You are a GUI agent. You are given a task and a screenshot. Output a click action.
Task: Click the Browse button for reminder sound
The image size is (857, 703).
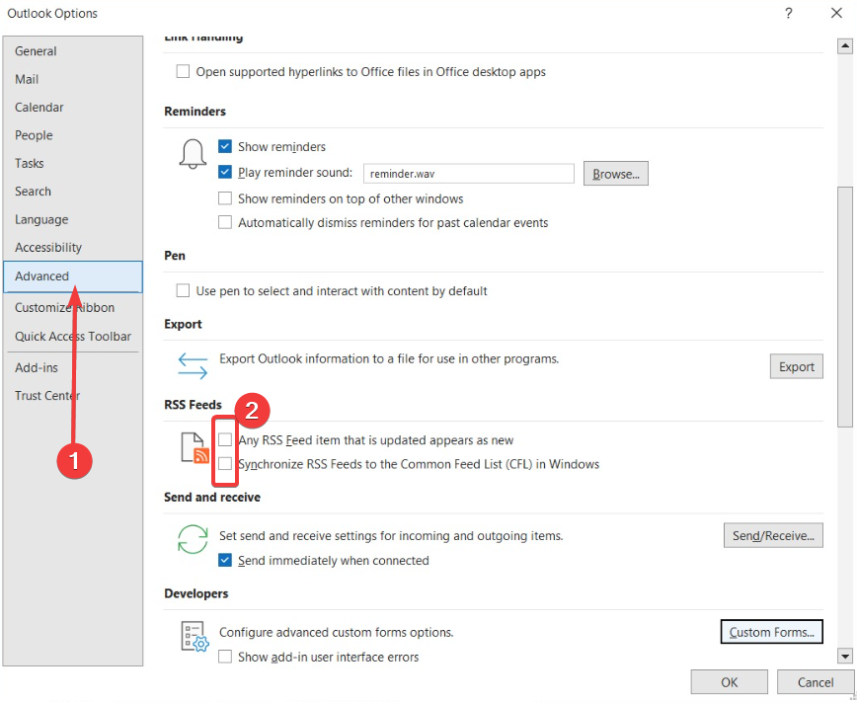pos(616,174)
